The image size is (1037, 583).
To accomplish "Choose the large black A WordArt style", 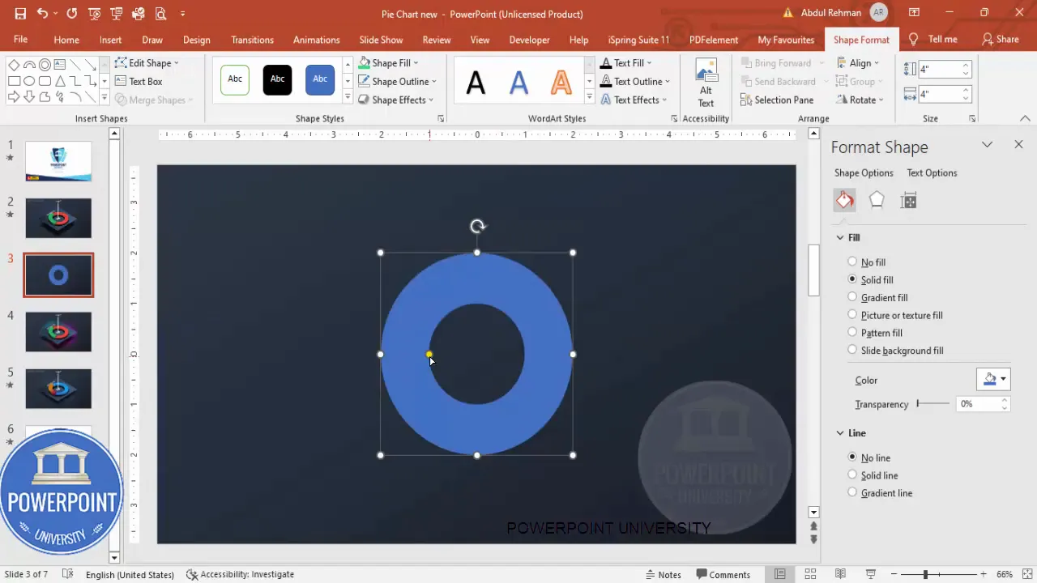I will click(x=476, y=82).
